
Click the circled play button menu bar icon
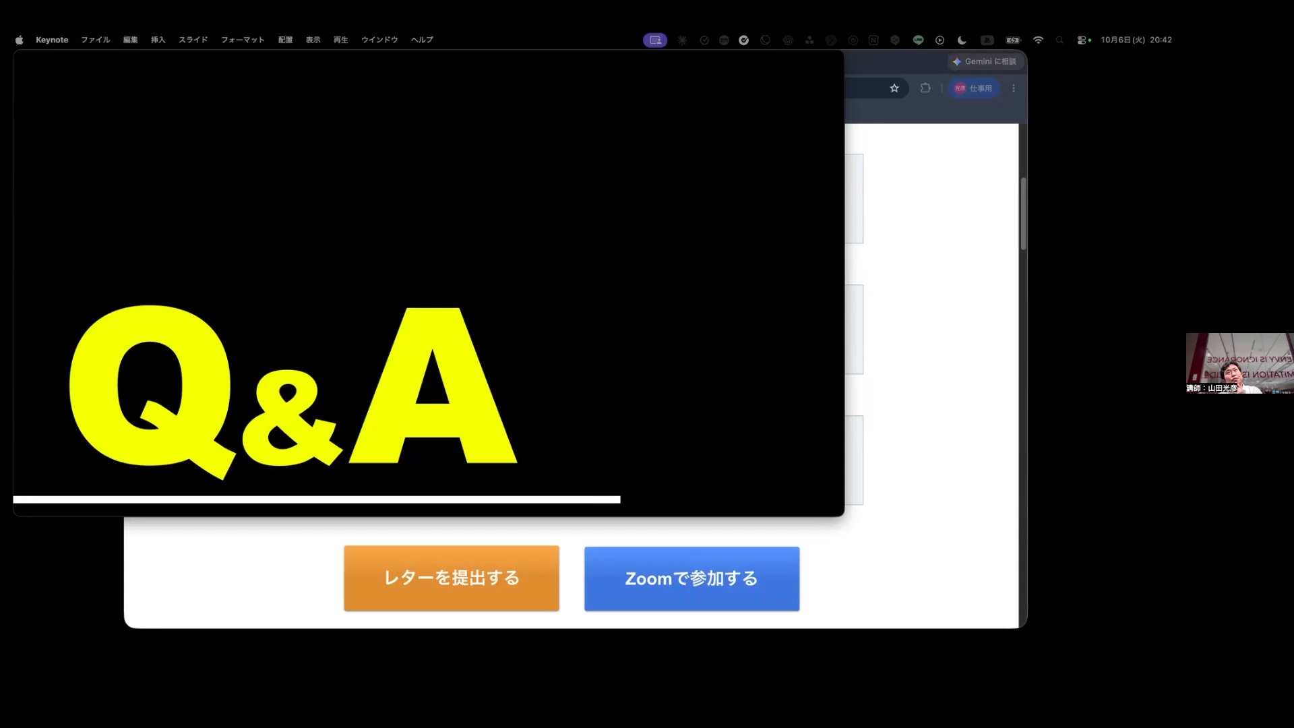(939, 40)
